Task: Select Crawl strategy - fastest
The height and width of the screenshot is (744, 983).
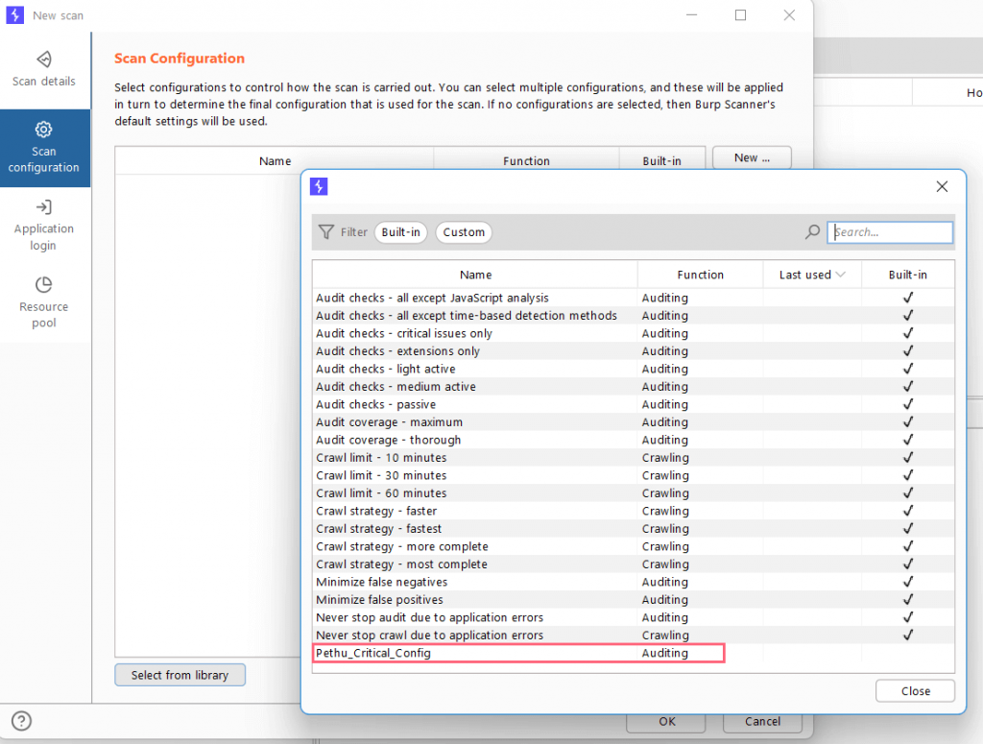Action: (634, 528)
